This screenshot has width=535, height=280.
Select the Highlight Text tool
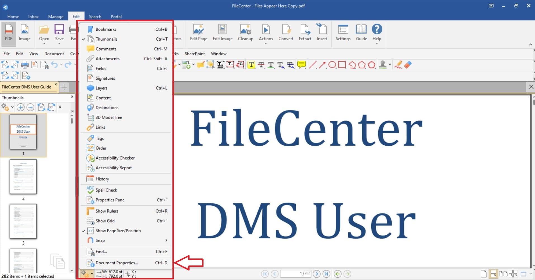point(251,65)
